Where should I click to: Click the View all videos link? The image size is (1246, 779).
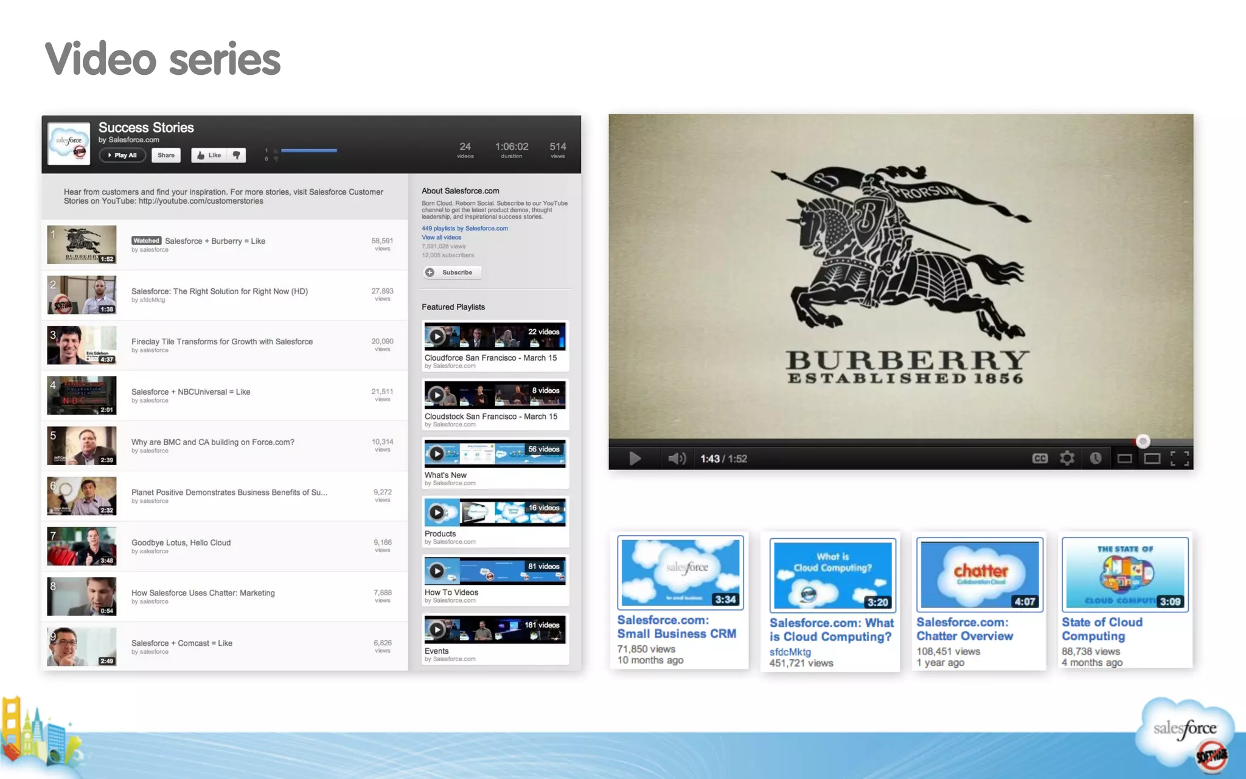[441, 238]
